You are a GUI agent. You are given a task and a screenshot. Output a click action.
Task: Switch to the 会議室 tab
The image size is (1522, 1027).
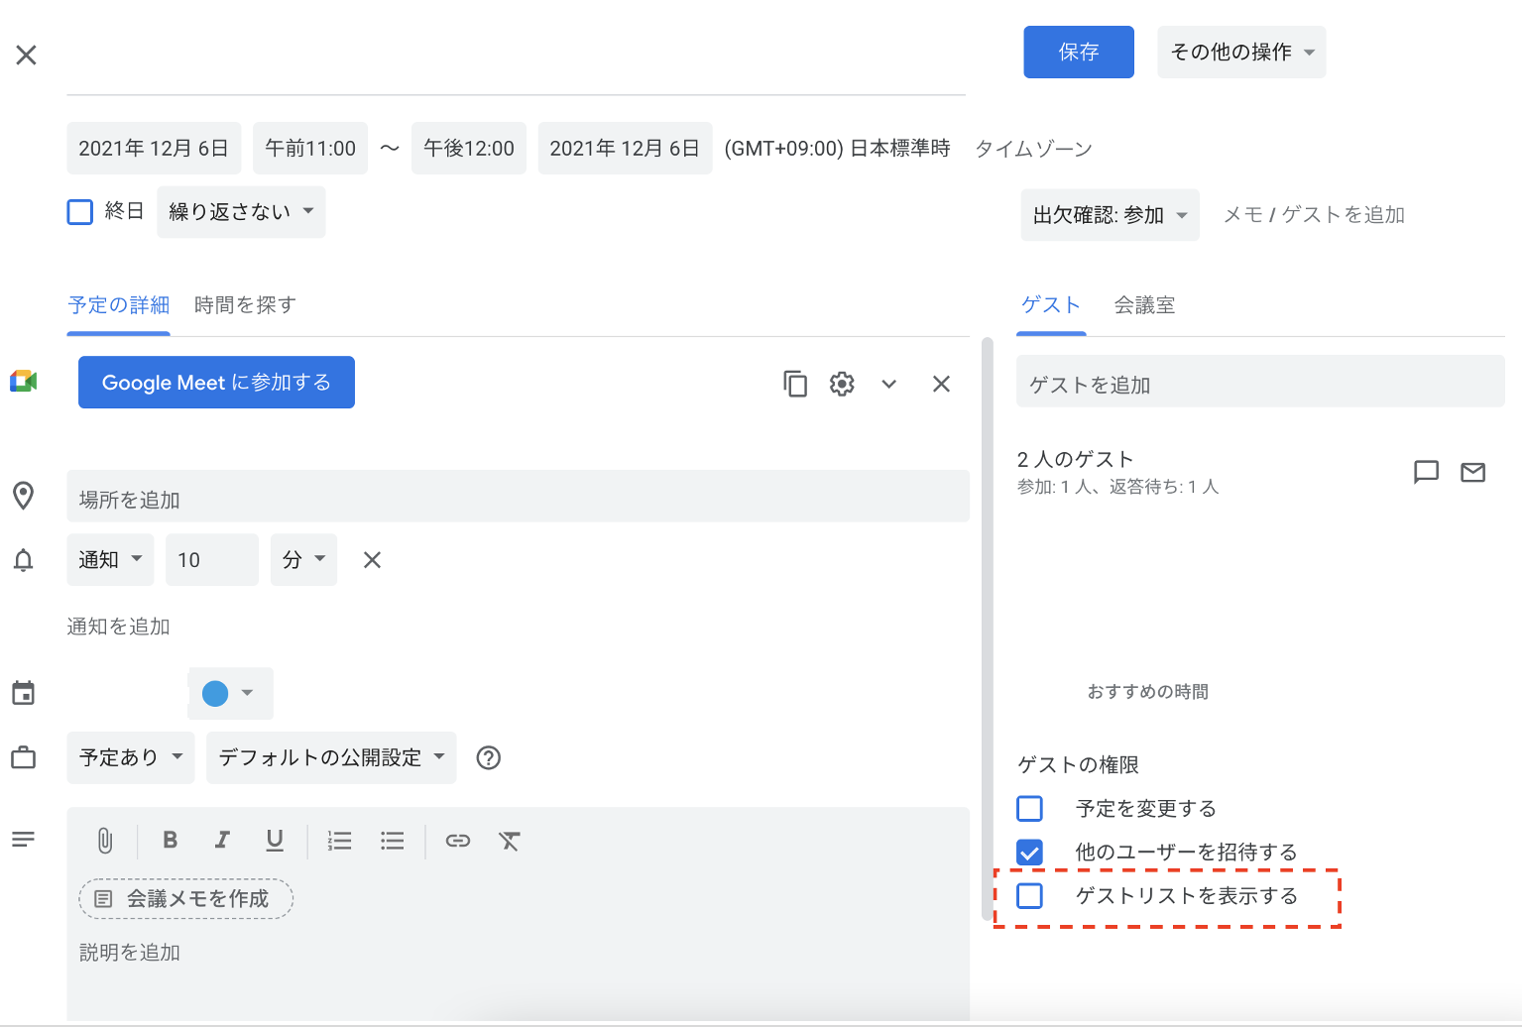tap(1144, 305)
